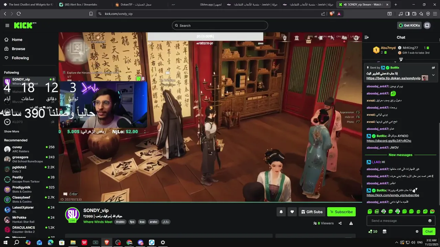
Task: Expand Show More followed channels
Action: (12, 131)
